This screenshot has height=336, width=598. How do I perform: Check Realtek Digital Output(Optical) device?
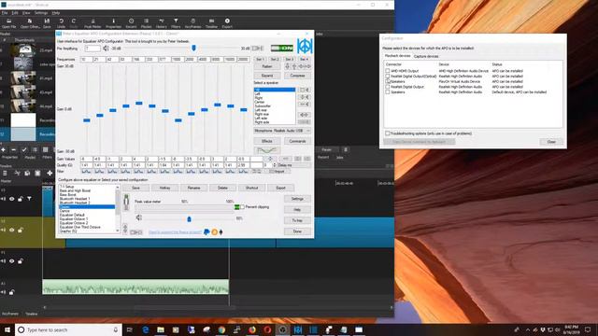click(388, 77)
